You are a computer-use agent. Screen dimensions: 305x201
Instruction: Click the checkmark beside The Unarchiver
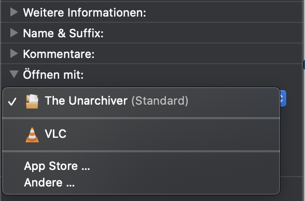click(x=12, y=102)
